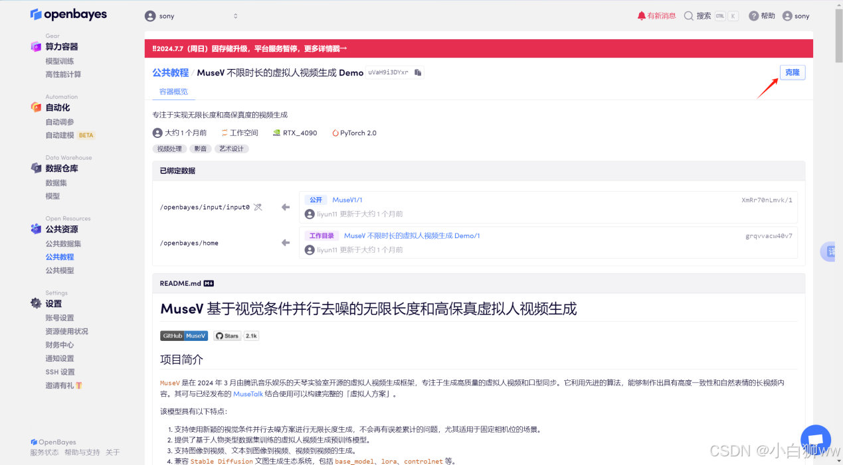Image resolution: width=843 pixels, height=465 pixels.
Task: Click 服务状态 in footer
Action: pyautogui.click(x=44, y=452)
